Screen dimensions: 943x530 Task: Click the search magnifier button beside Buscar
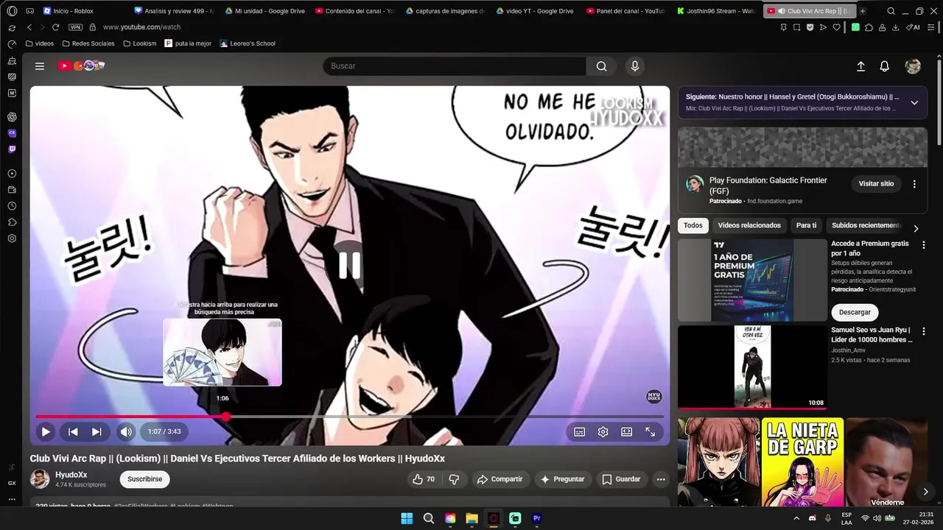click(x=602, y=66)
